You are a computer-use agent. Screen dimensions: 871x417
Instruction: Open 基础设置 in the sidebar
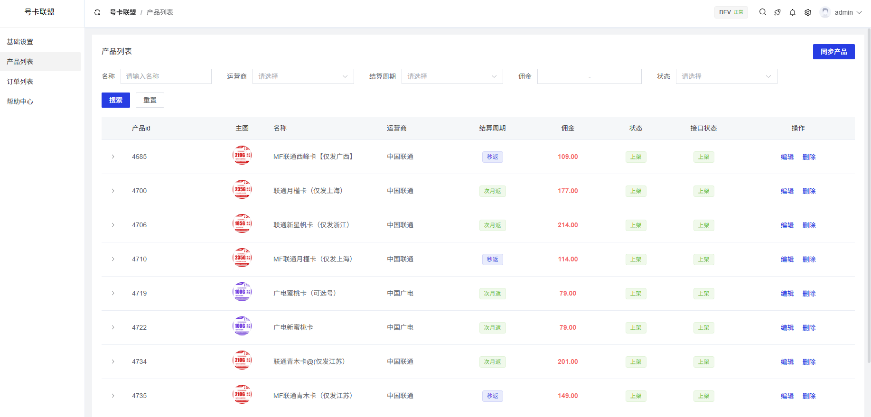point(20,42)
